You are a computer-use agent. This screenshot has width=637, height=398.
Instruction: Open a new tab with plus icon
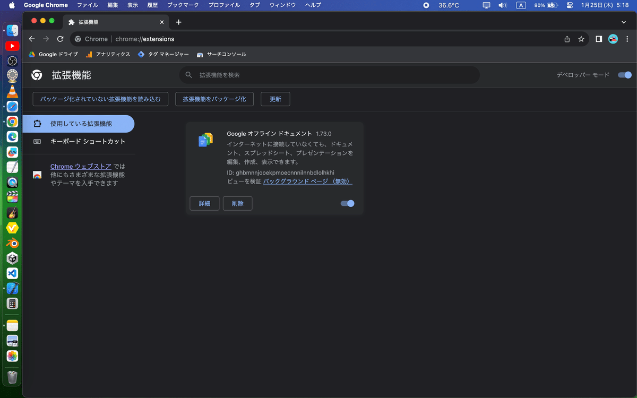pyautogui.click(x=178, y=22)
